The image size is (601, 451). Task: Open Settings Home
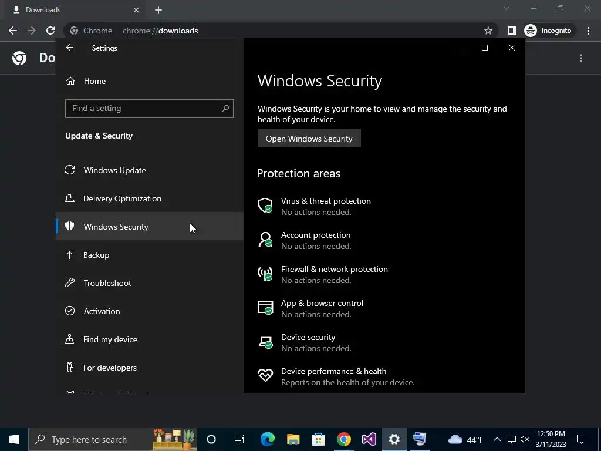point(150,81)
